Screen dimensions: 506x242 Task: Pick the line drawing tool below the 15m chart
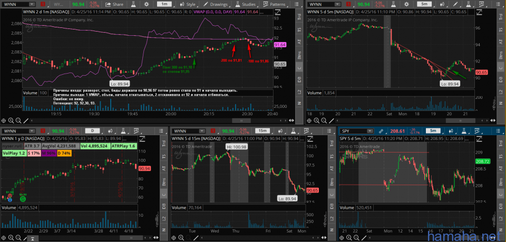point(196,238)
